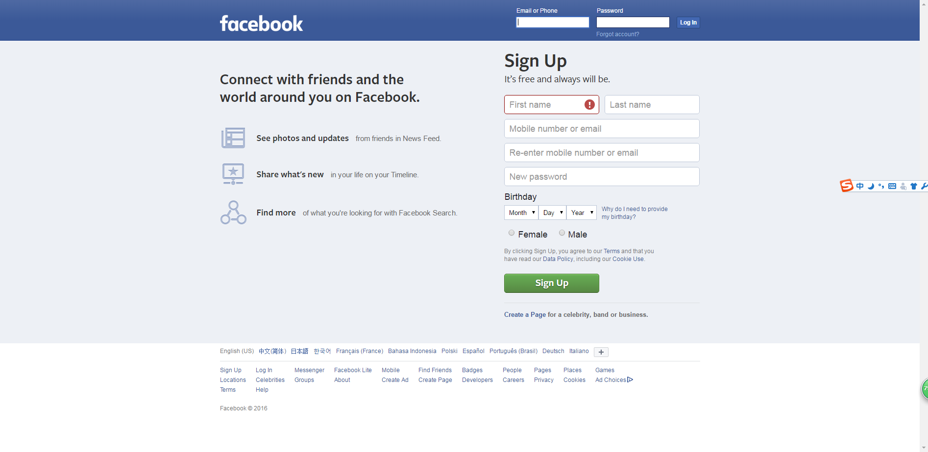Click the Forgot account link
This screenshot has height=452, width=928.
click(x=617, y=34)
